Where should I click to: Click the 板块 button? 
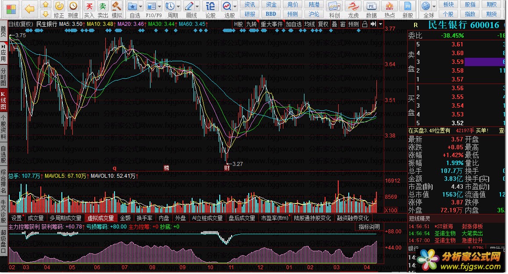pos(448,4)
